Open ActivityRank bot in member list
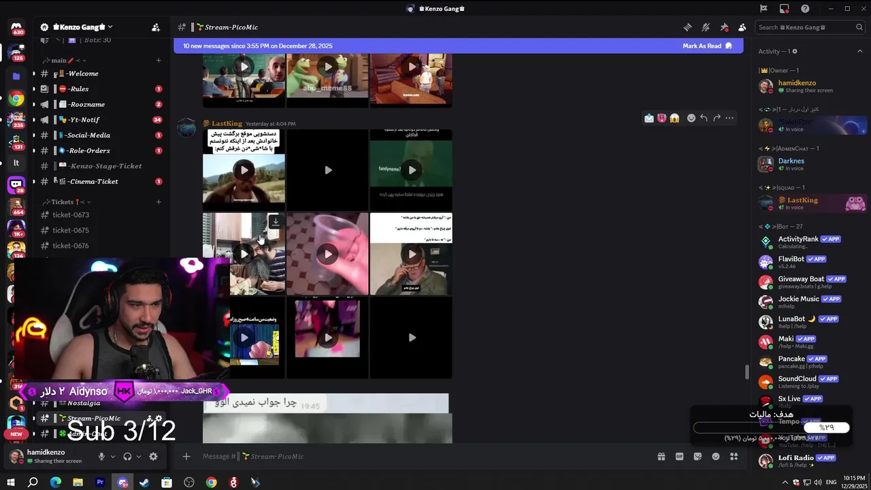This screenshot has width=871, height=490. pyautogui.click(x=812, y=242)
